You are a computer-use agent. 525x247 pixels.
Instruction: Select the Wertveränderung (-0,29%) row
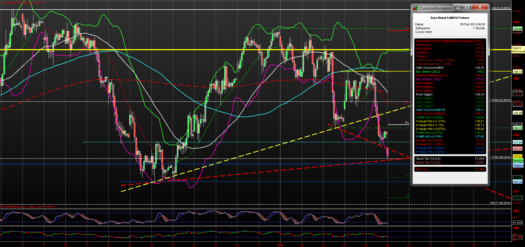450,64
